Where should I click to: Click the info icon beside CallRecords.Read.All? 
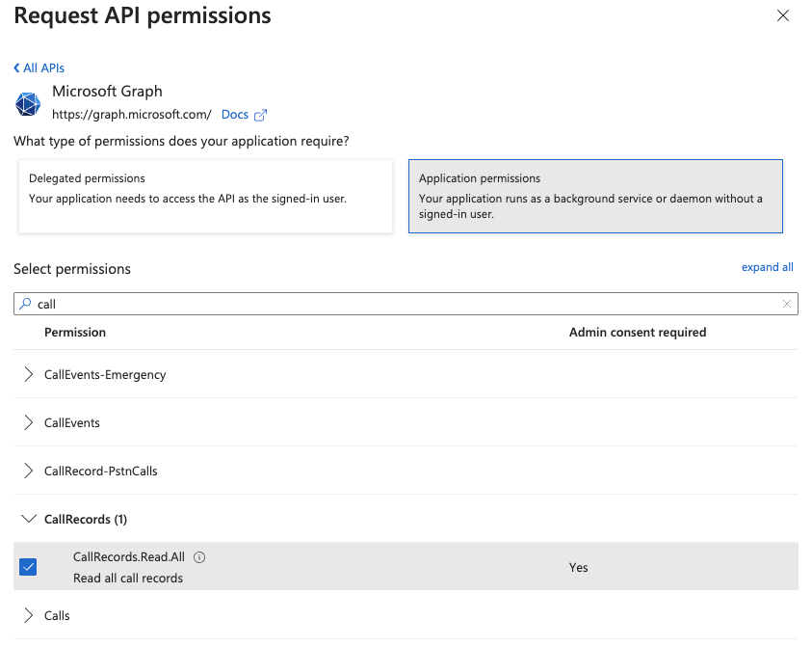click(199, 557)
